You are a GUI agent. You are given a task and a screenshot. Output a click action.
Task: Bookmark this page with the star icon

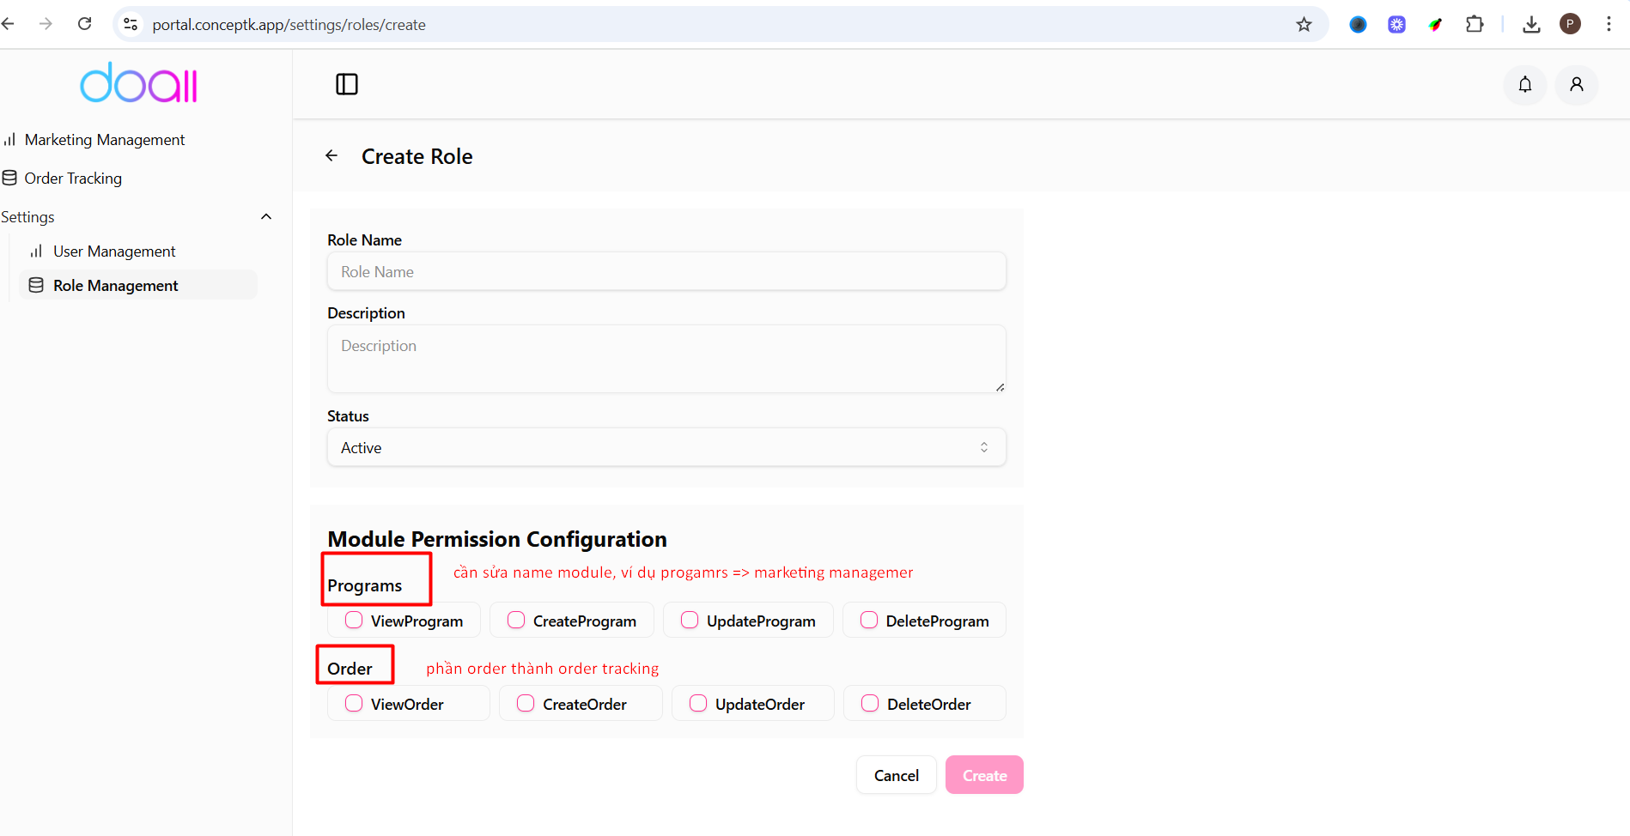click(x=1304, y=24)
